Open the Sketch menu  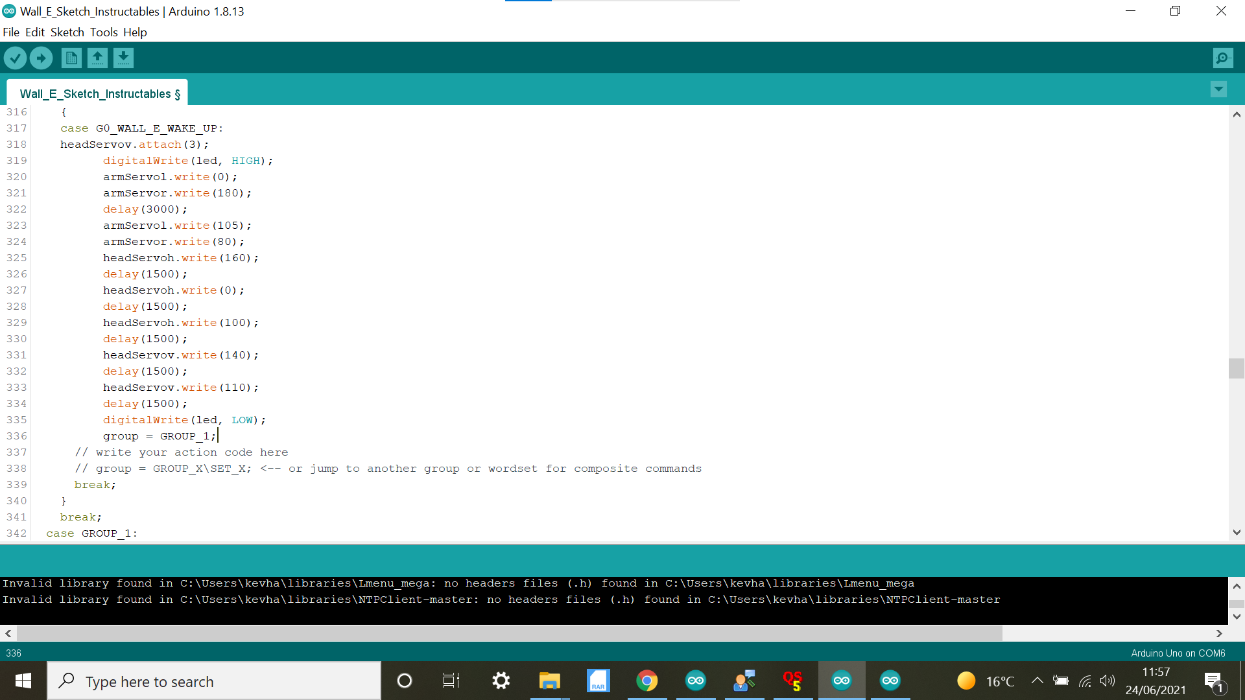coord(67,32)
